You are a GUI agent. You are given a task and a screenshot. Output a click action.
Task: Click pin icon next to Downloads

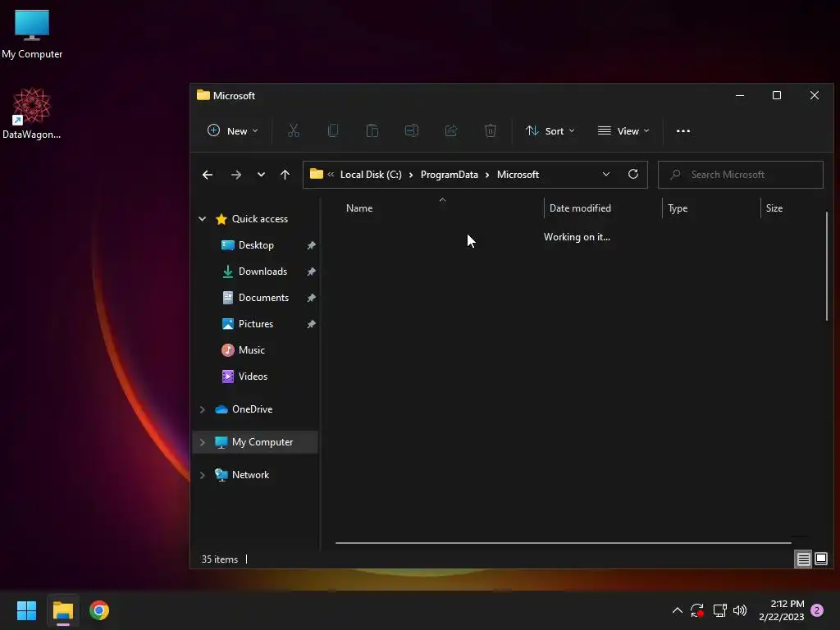(x=311, y=272)
